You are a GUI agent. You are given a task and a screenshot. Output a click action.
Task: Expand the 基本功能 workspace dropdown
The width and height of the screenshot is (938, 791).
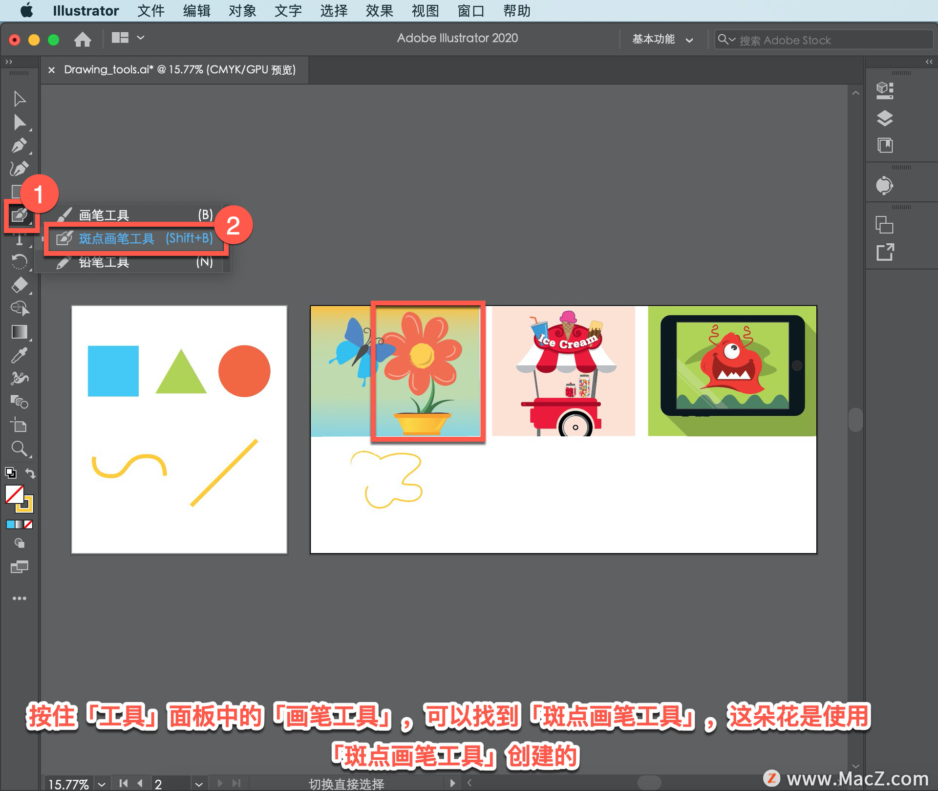point(662,39)
